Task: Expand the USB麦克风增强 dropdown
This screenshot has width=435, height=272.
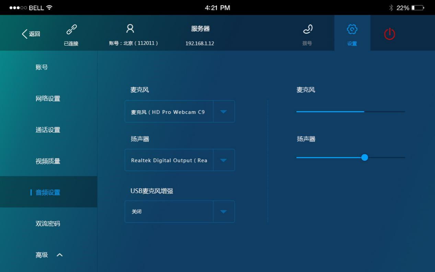Action: [224, 212]
